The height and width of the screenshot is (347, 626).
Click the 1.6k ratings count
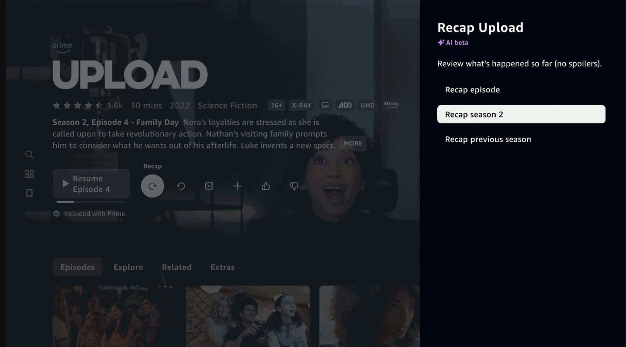(x=115, y=105)
